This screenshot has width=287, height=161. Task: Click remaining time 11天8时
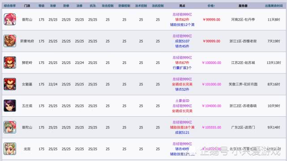[x=274, y=20]
